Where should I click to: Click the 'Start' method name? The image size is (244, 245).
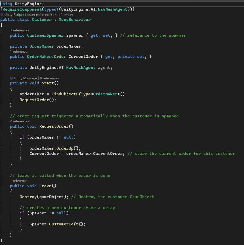pos(48,83)
